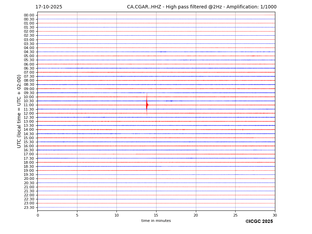The height and width of the screenshot is (234, 312).
Task: Click the vertical UTC local time axis label
Action: click(20, 111)
